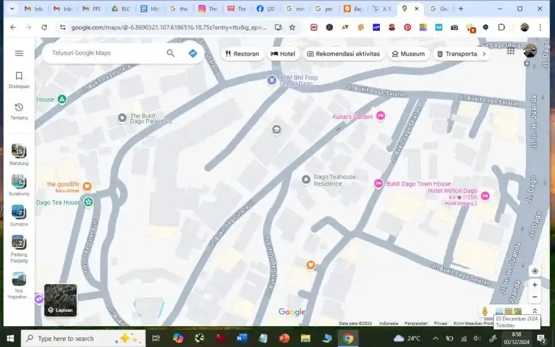Click the ATM BNI Fisip Unpad Dago marker
Screen dimensions: 555x347
271,80
